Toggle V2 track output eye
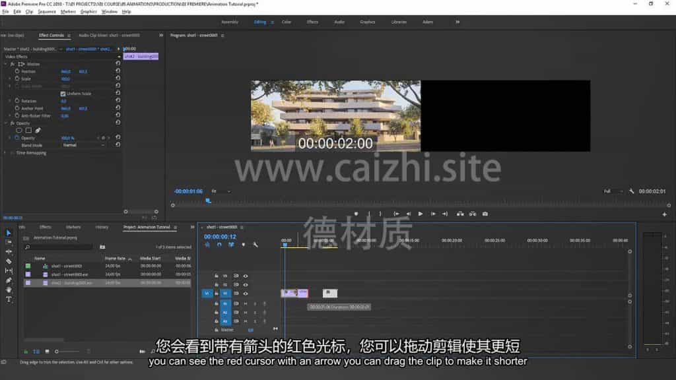Viewport: 676px width, 380px height. pos(246,285)
